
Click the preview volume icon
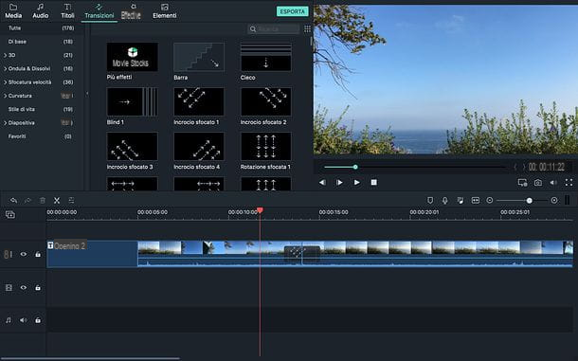tap(553, 183)
